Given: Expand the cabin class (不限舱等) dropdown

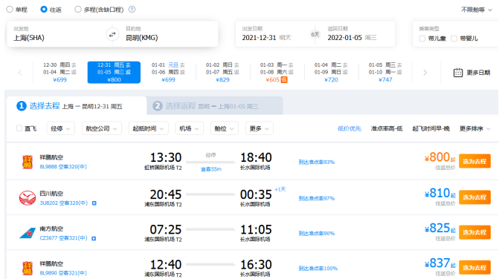Looking at the screenshot, I should click(x=477, y=10).
